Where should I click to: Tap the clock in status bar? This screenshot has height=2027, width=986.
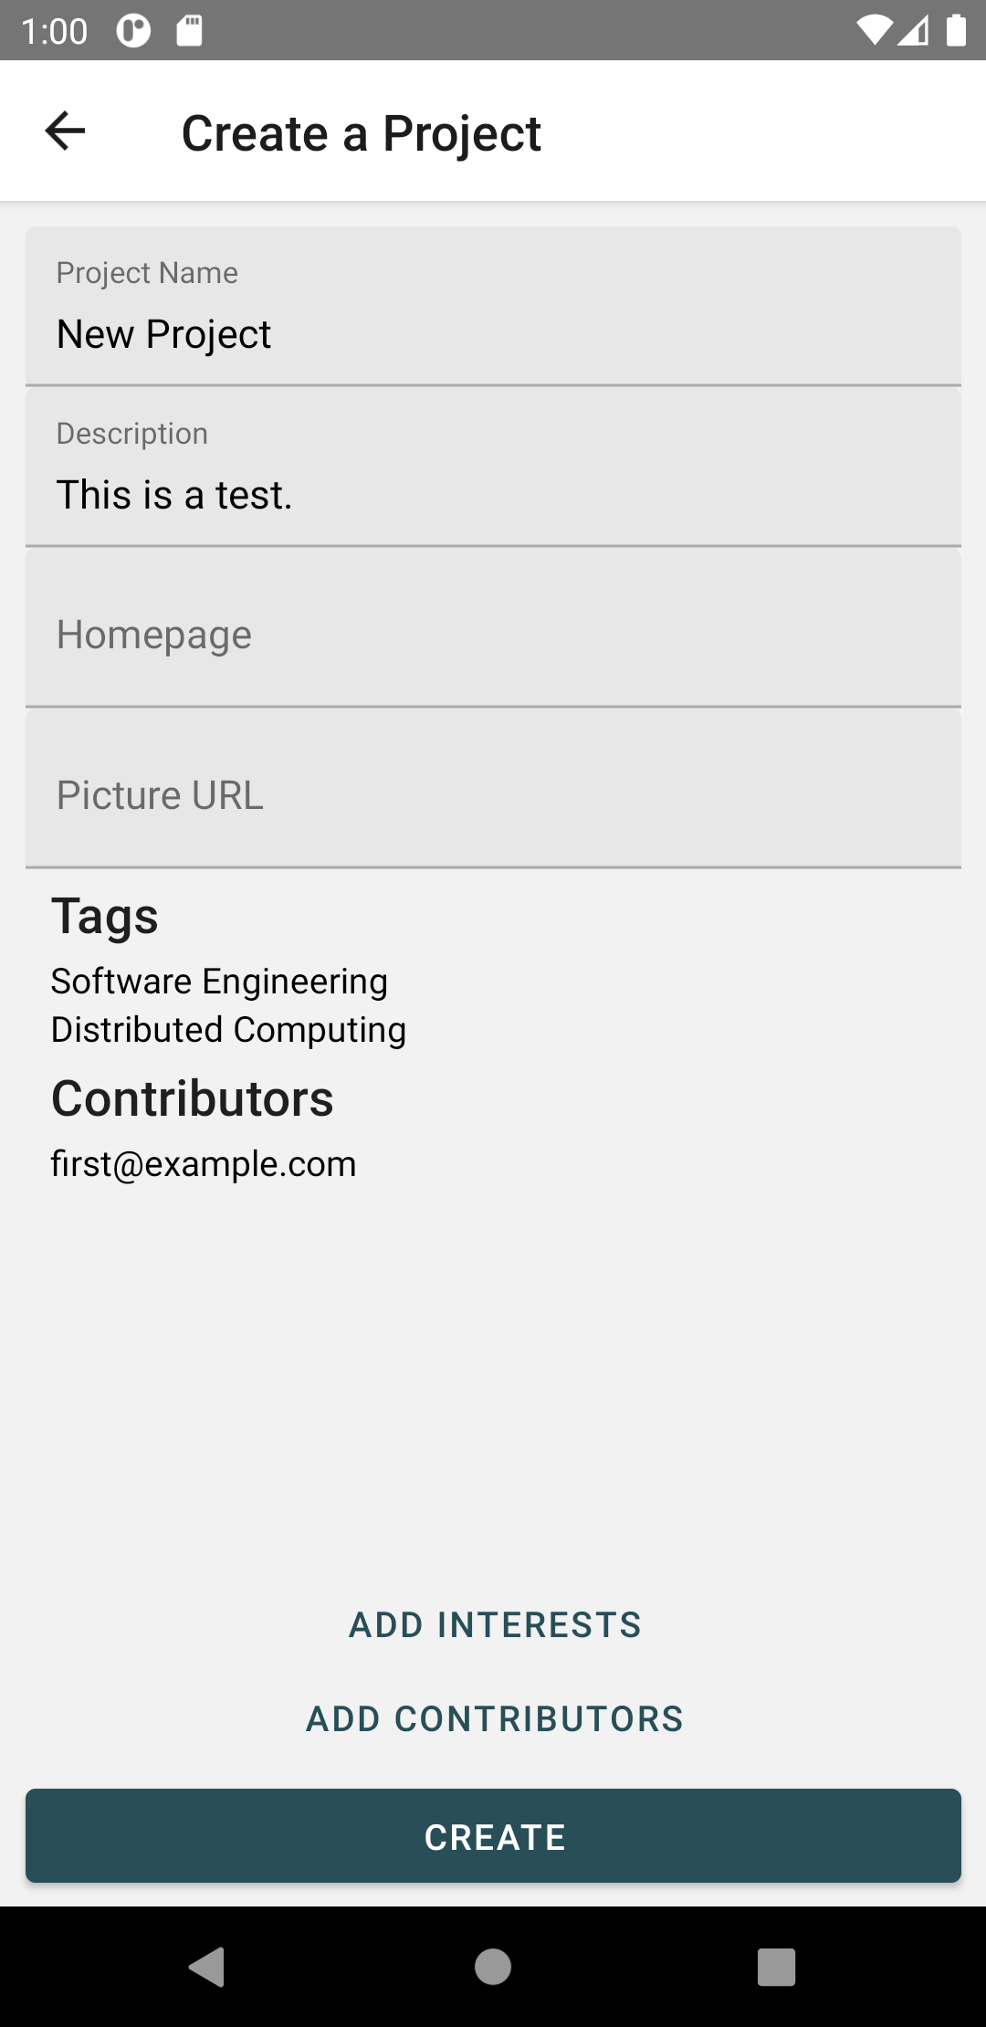pyautogui.click(x=55, y=32)
